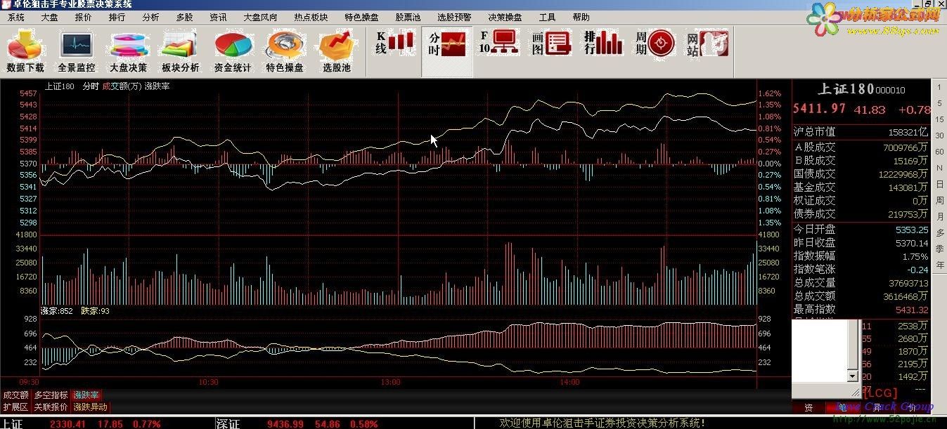Select the 1-minute period button
This screenshot has height=429, width=947.
939,87
